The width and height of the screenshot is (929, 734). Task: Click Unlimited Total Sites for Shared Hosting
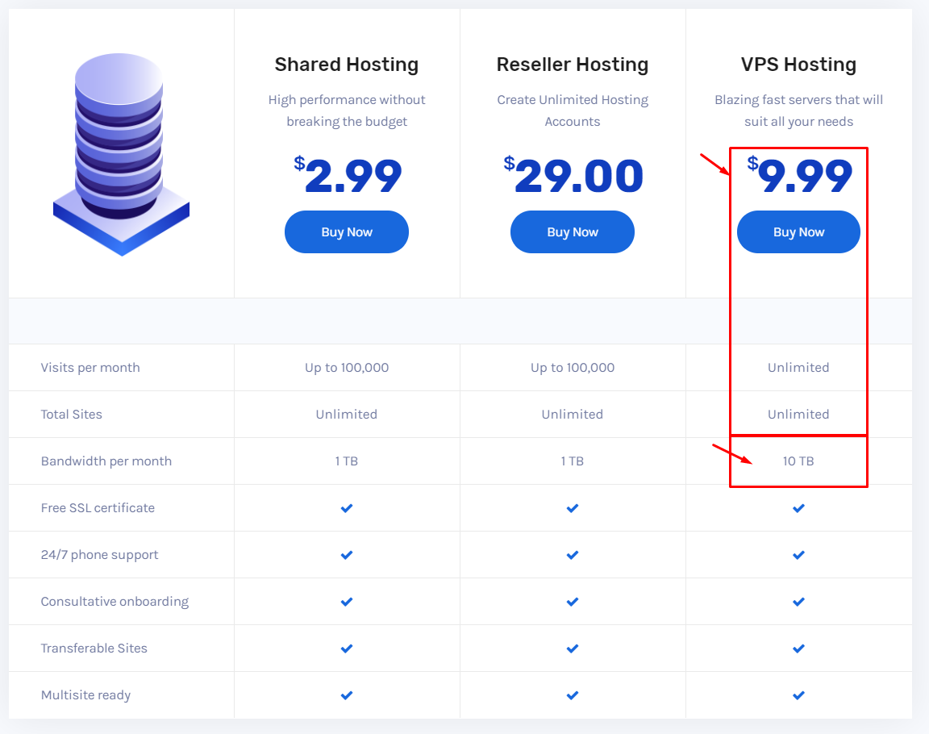coord(347,414)
